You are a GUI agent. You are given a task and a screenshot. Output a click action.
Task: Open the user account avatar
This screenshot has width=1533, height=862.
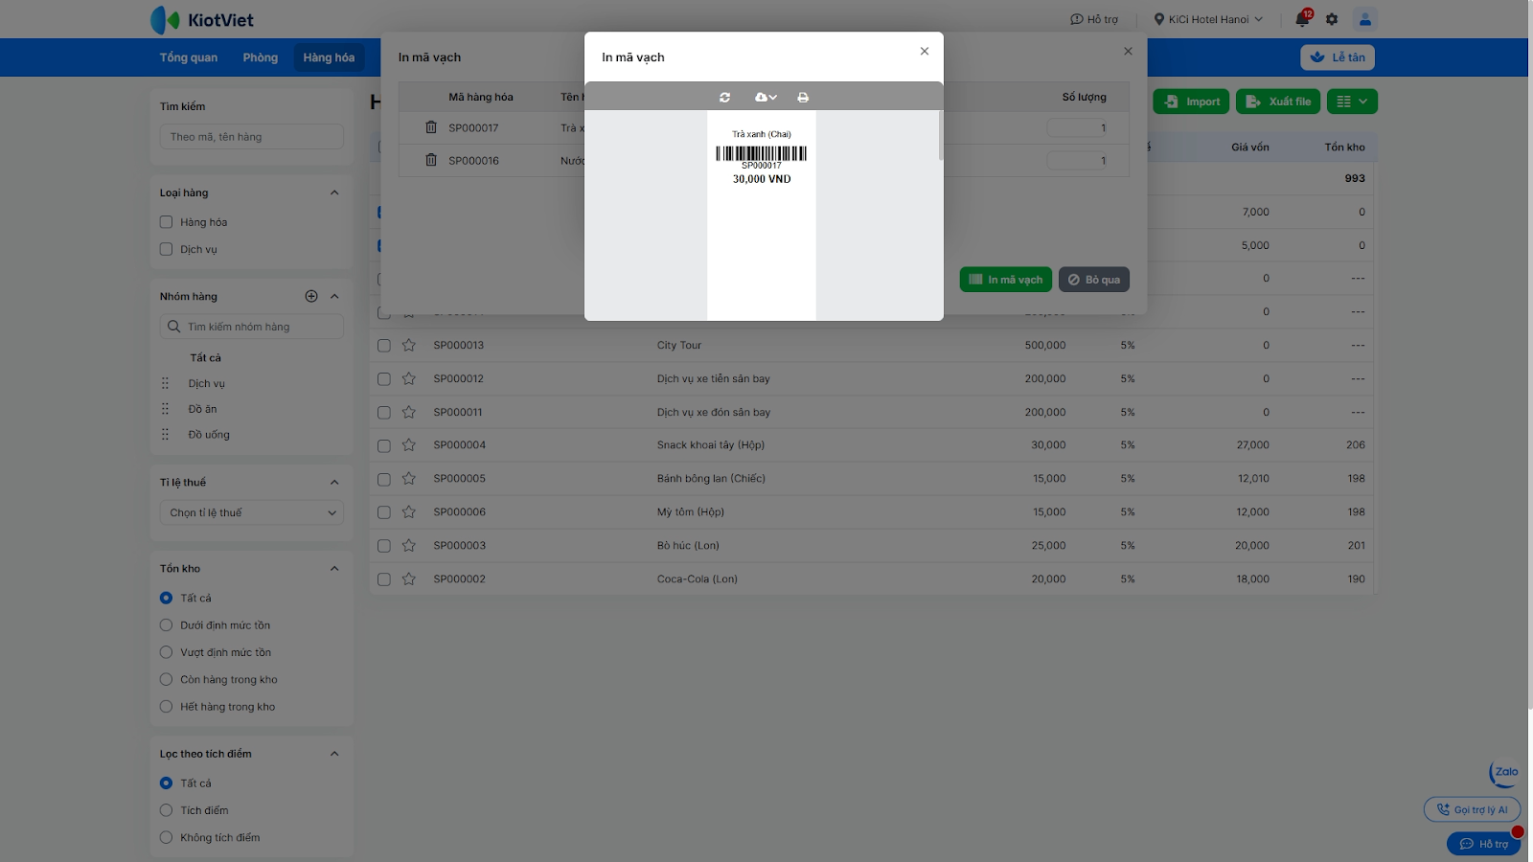(1365, 19)
